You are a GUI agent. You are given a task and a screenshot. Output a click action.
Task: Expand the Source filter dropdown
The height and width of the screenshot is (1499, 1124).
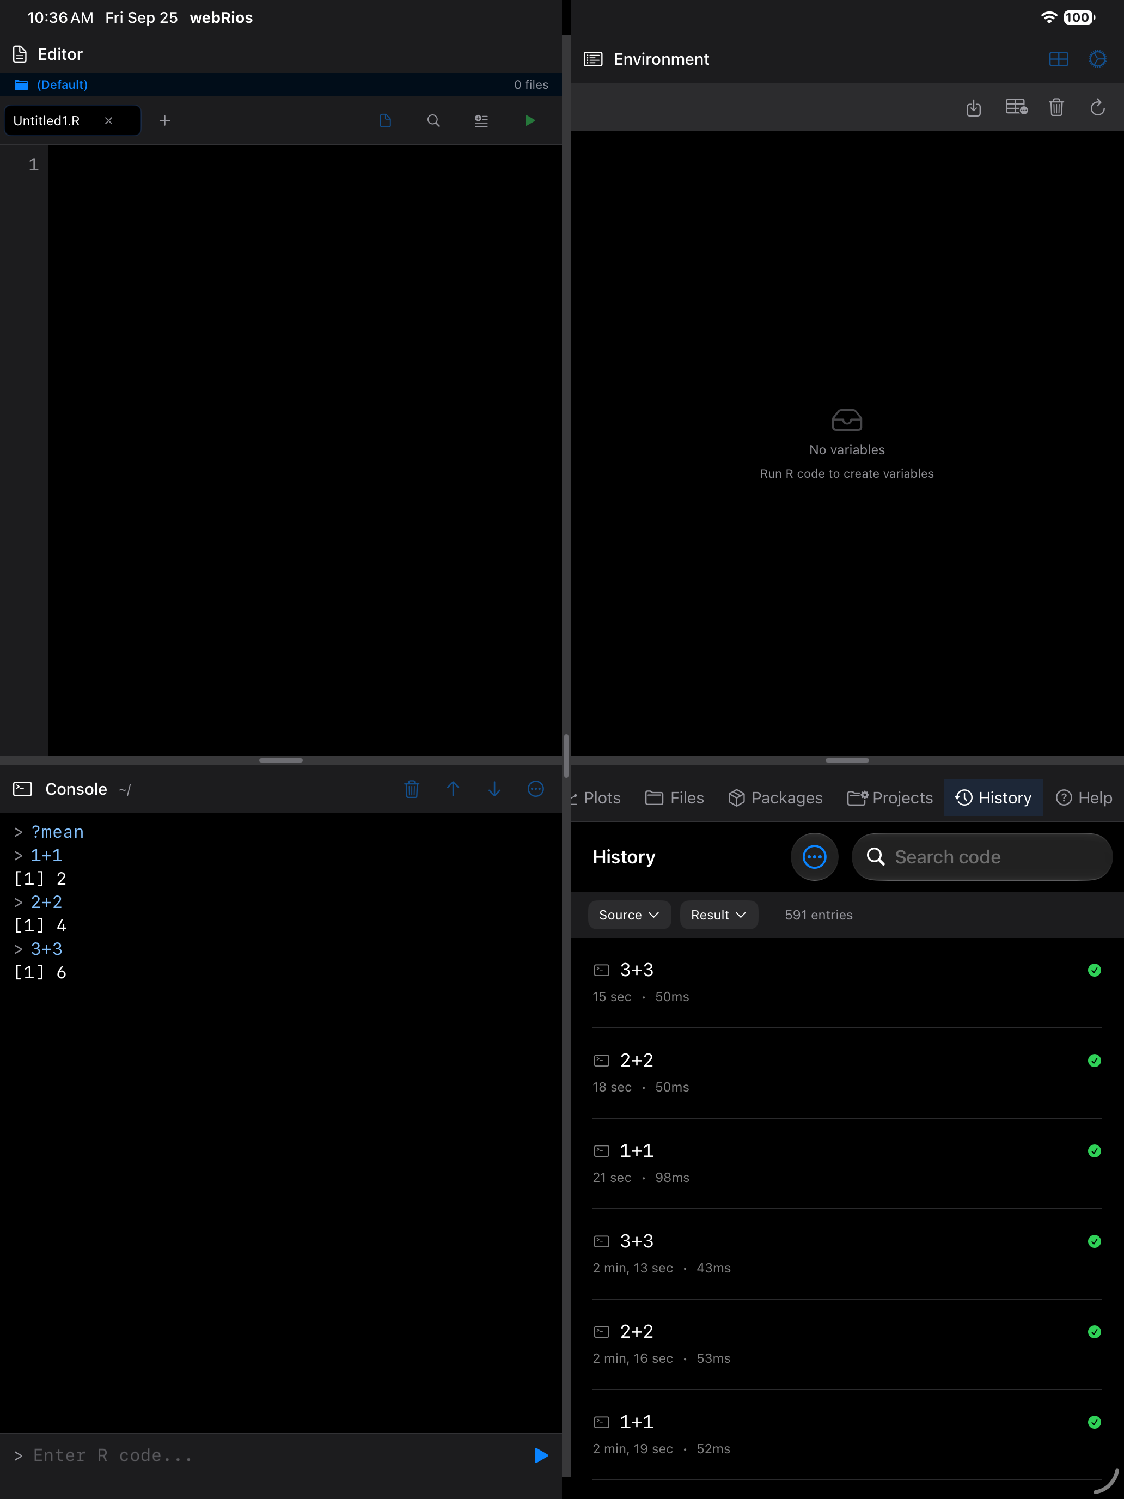630,915
